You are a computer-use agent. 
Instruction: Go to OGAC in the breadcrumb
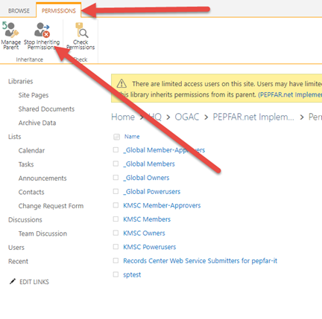point(187,117)
